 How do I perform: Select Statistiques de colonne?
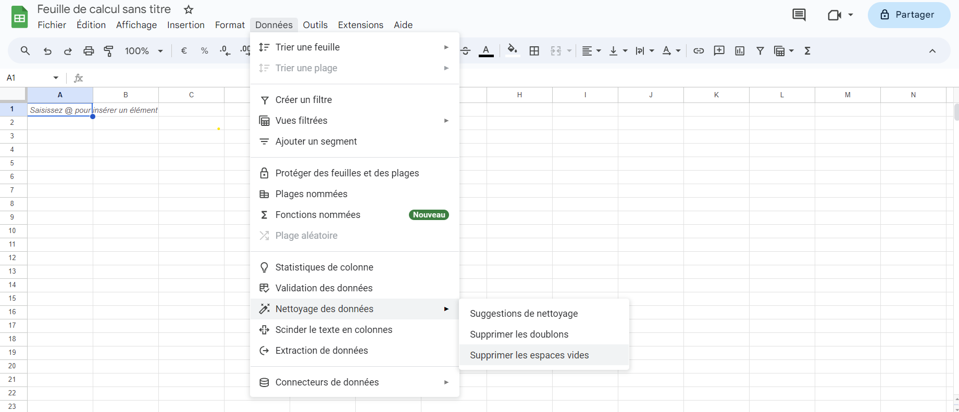(x=355, y=267)
